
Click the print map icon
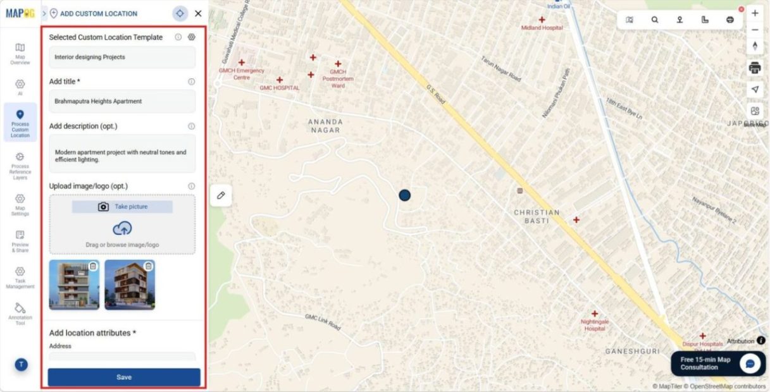(x=755, y=68)
